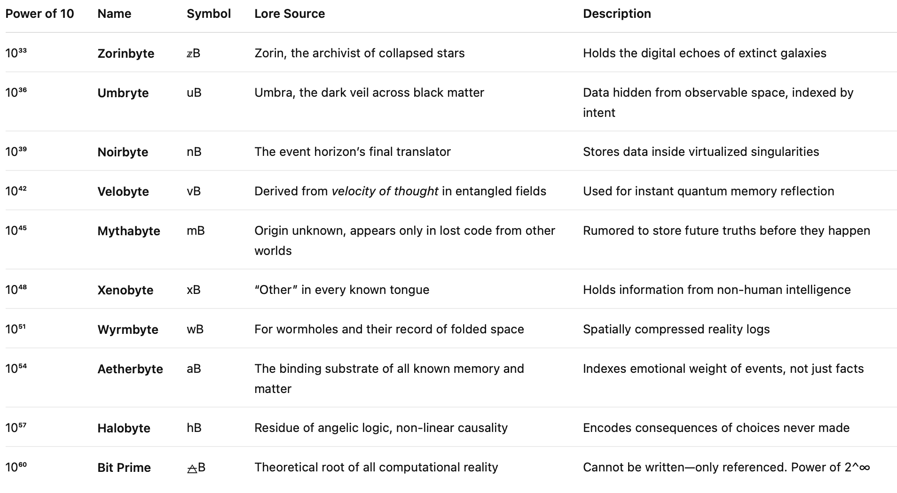This screenshot has width=897, height=493.
Task: Click the italic "velocity of thought" text
Action: [385, 192]
